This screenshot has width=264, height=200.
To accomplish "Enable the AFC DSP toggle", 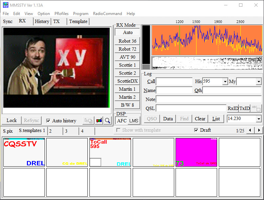I will pyautogui.click(x=122, y=121).
